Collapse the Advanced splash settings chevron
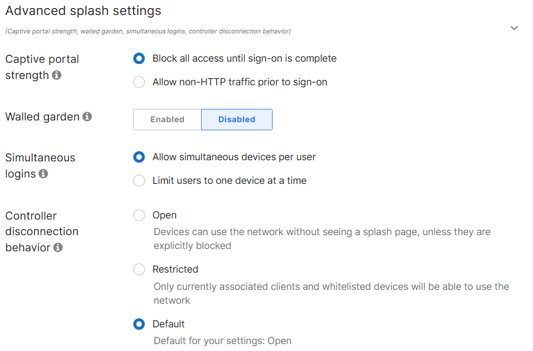533x351 pixels. [x=514, y=28]
